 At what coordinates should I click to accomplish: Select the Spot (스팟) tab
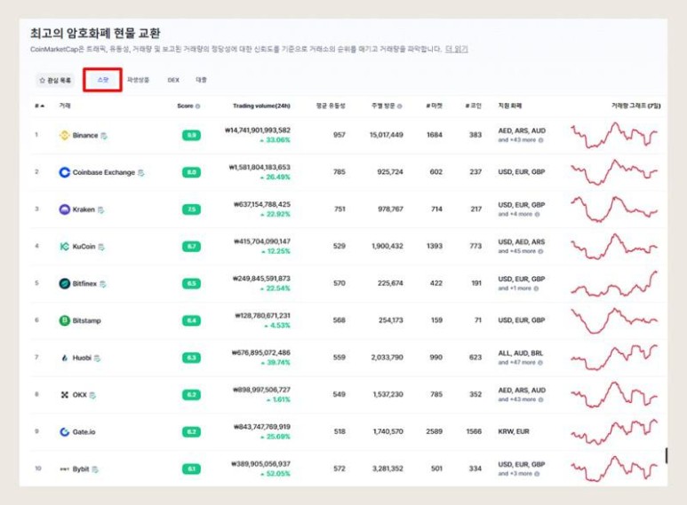pos(102,80)
